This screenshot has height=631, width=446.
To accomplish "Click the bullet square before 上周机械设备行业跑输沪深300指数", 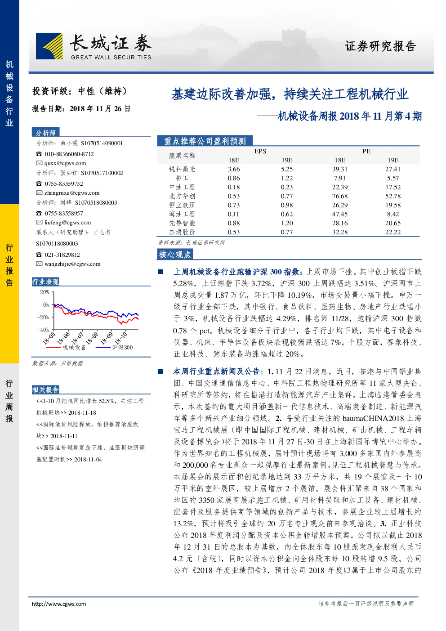I will click(161, 272).
